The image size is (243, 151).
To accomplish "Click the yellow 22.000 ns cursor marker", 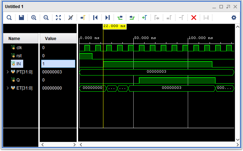I will [x=114, y=26].
